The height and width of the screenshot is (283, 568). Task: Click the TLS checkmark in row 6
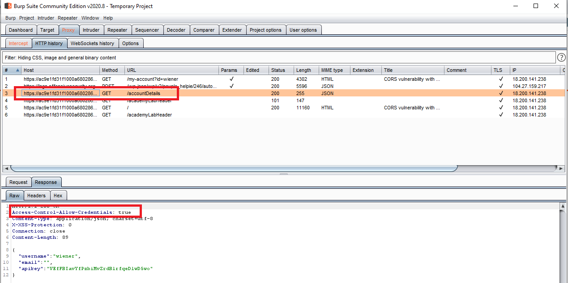coord(501,115)
